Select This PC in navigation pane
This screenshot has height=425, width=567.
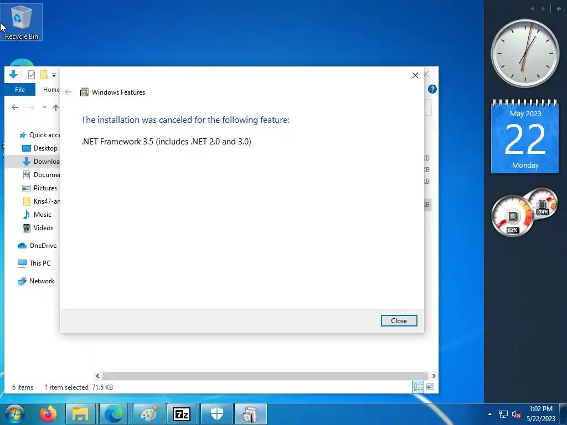[34, 263]
